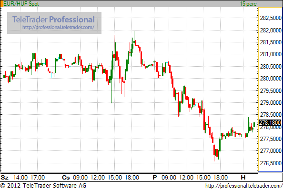This screenshot has height=190, width=283.
Task: Click the copyright 2012 TeleTrader Software AG text
Action: (43, 186)
